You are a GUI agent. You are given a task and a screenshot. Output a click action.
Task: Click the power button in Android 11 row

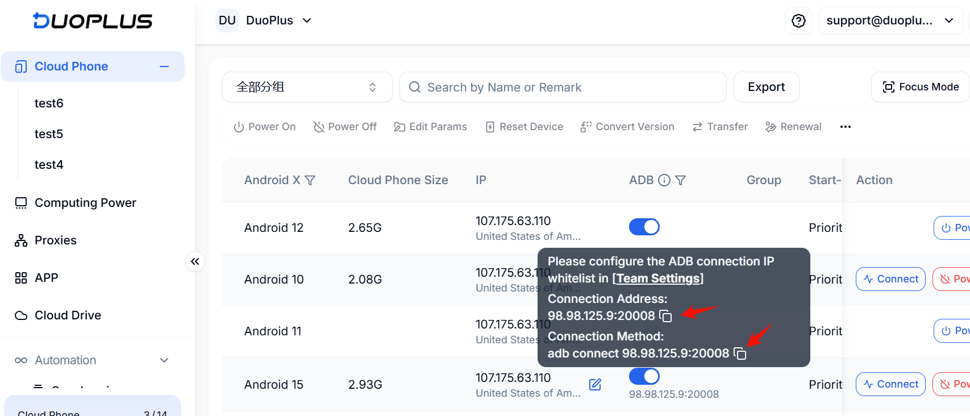coord(952,331)
